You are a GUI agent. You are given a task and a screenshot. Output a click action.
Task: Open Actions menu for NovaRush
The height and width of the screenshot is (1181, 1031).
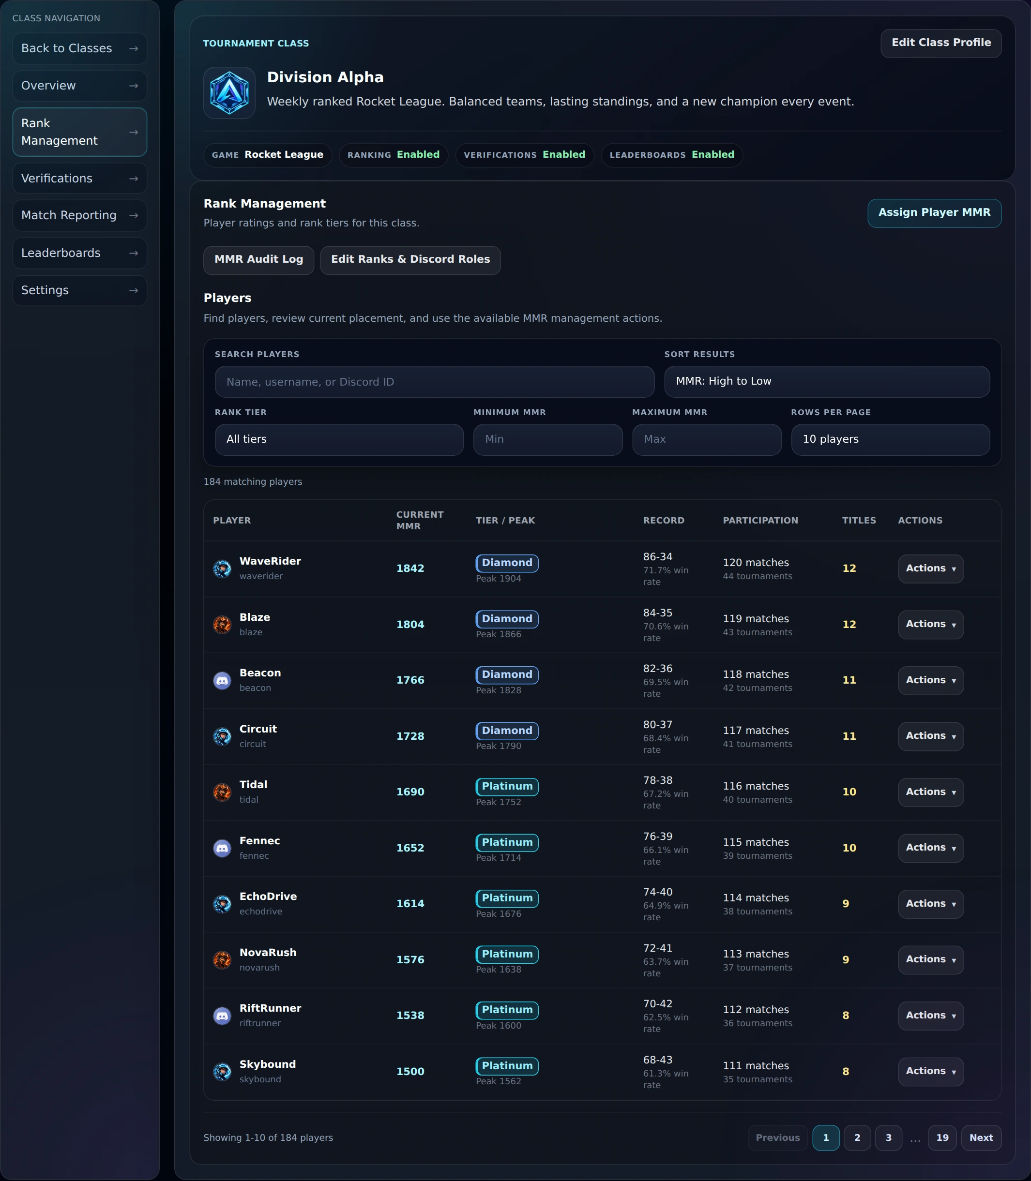tap(930, 959)
